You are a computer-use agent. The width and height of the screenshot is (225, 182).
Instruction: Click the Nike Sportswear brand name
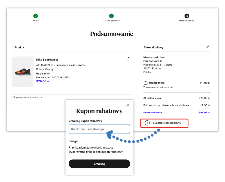click(47, 59)
